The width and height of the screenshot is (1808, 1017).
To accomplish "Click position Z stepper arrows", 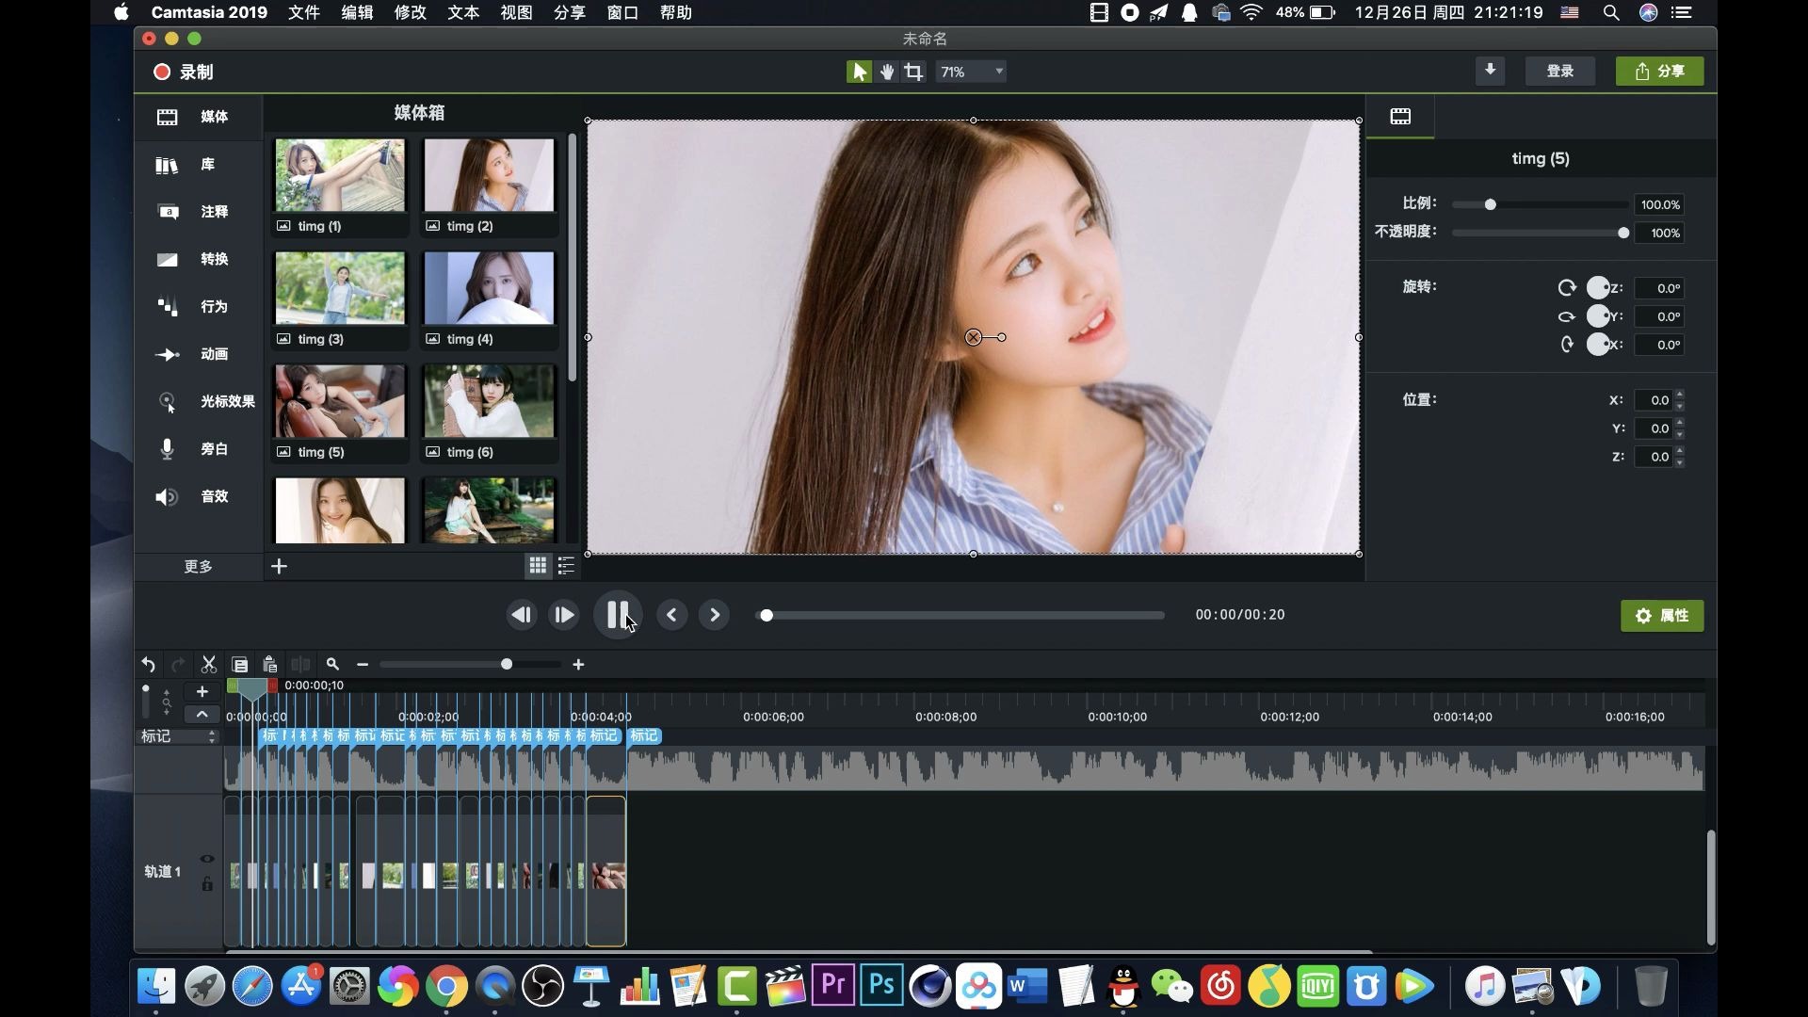I will tap(1680, 457).
